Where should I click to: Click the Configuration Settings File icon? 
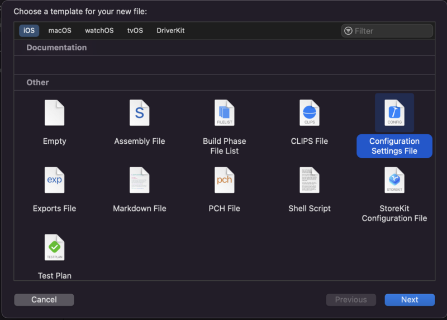(394, 113)
